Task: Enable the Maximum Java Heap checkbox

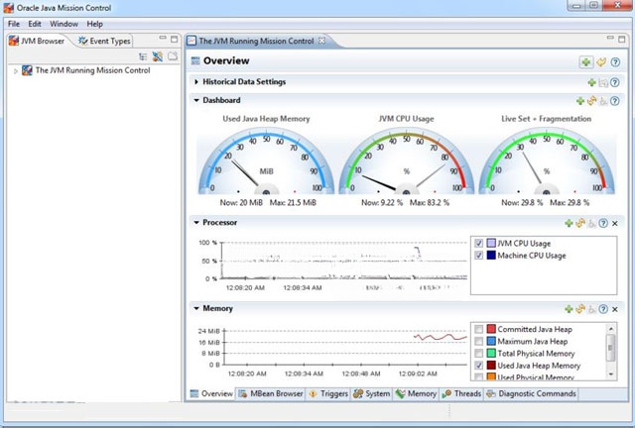Action: [x=478, y=341]
